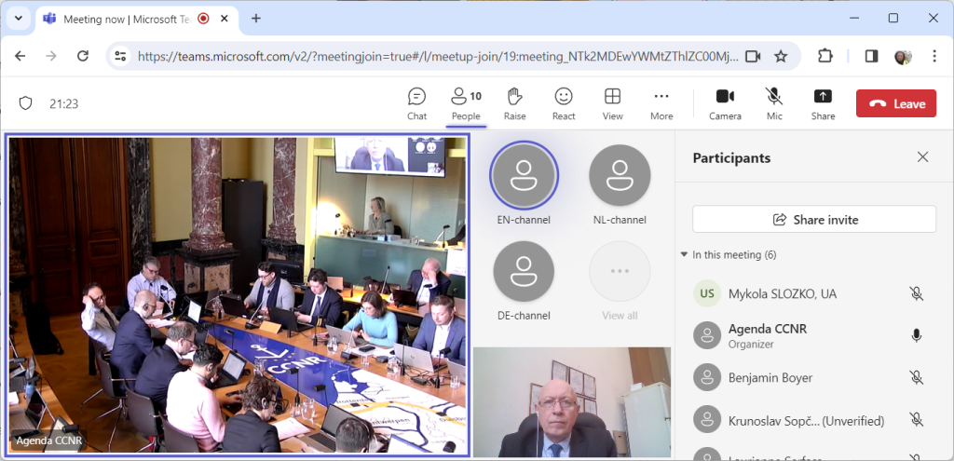954x461 pixels.
Task: Leave the meeting
Action: (895, 103)
